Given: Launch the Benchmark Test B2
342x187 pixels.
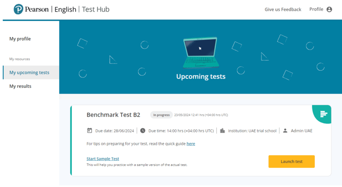Looking at the screenshot, I should 292,161.
